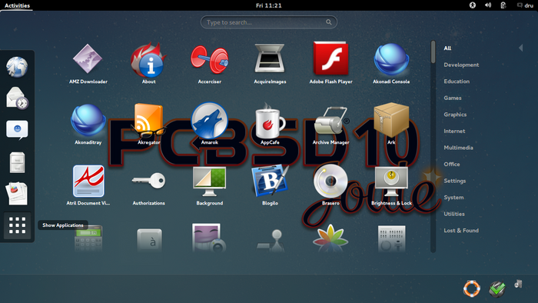Open the web browser in dash
This screenshot has width=538, height=303.
(17, 67)
